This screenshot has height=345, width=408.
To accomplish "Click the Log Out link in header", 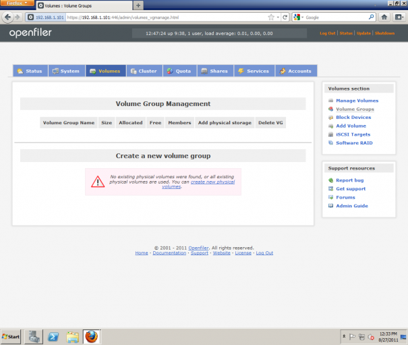I will (x=328, y=33).
